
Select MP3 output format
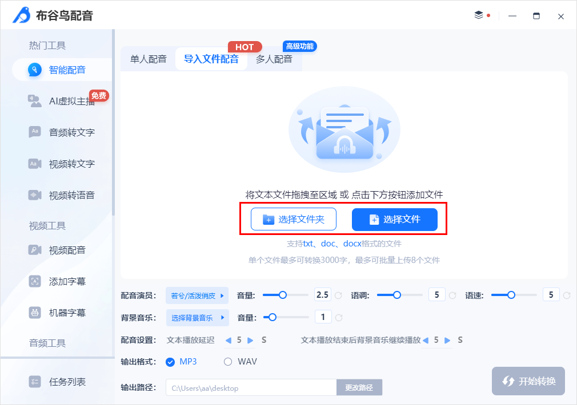[x=181, y=362]
